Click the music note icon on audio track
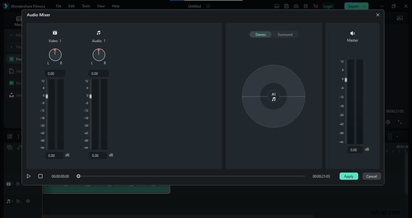Image resolution: width=412 pixels, height=218 pixels. [x=9, y=201]
